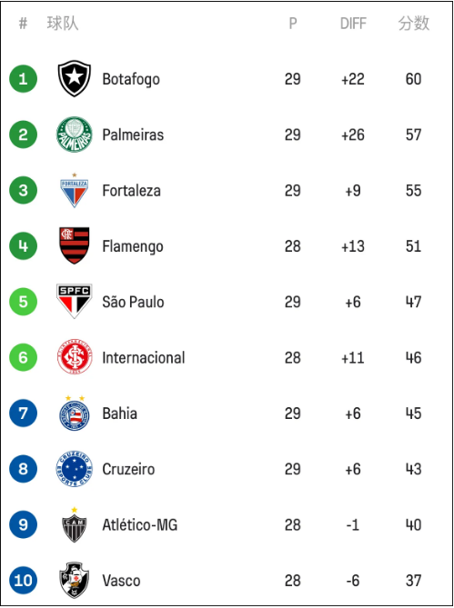The width and height of the screenshot is (454, 608).
Task: Click the Fortaleza club crest
Action: [74, 190]
